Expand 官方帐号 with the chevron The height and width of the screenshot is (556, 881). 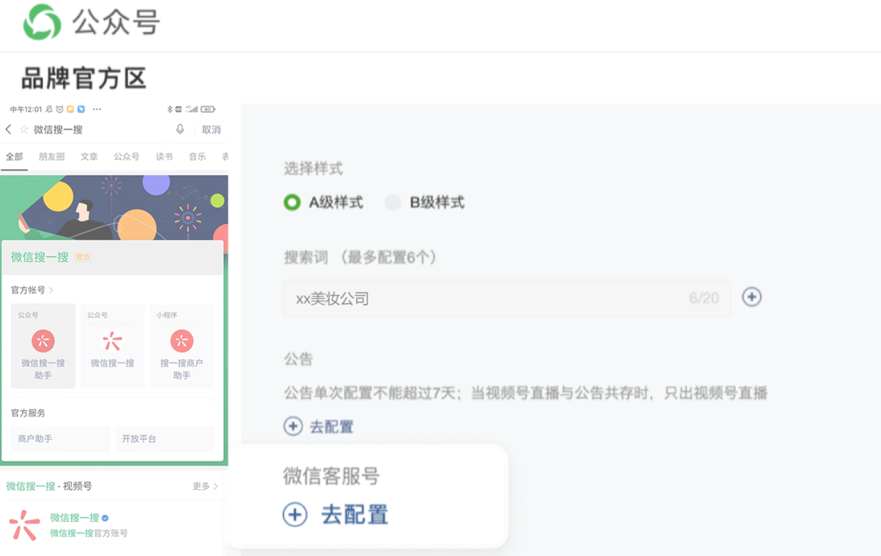(x=51, y=291)
